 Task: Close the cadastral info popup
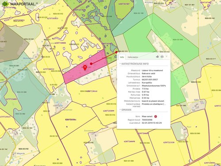click(167, 57)
